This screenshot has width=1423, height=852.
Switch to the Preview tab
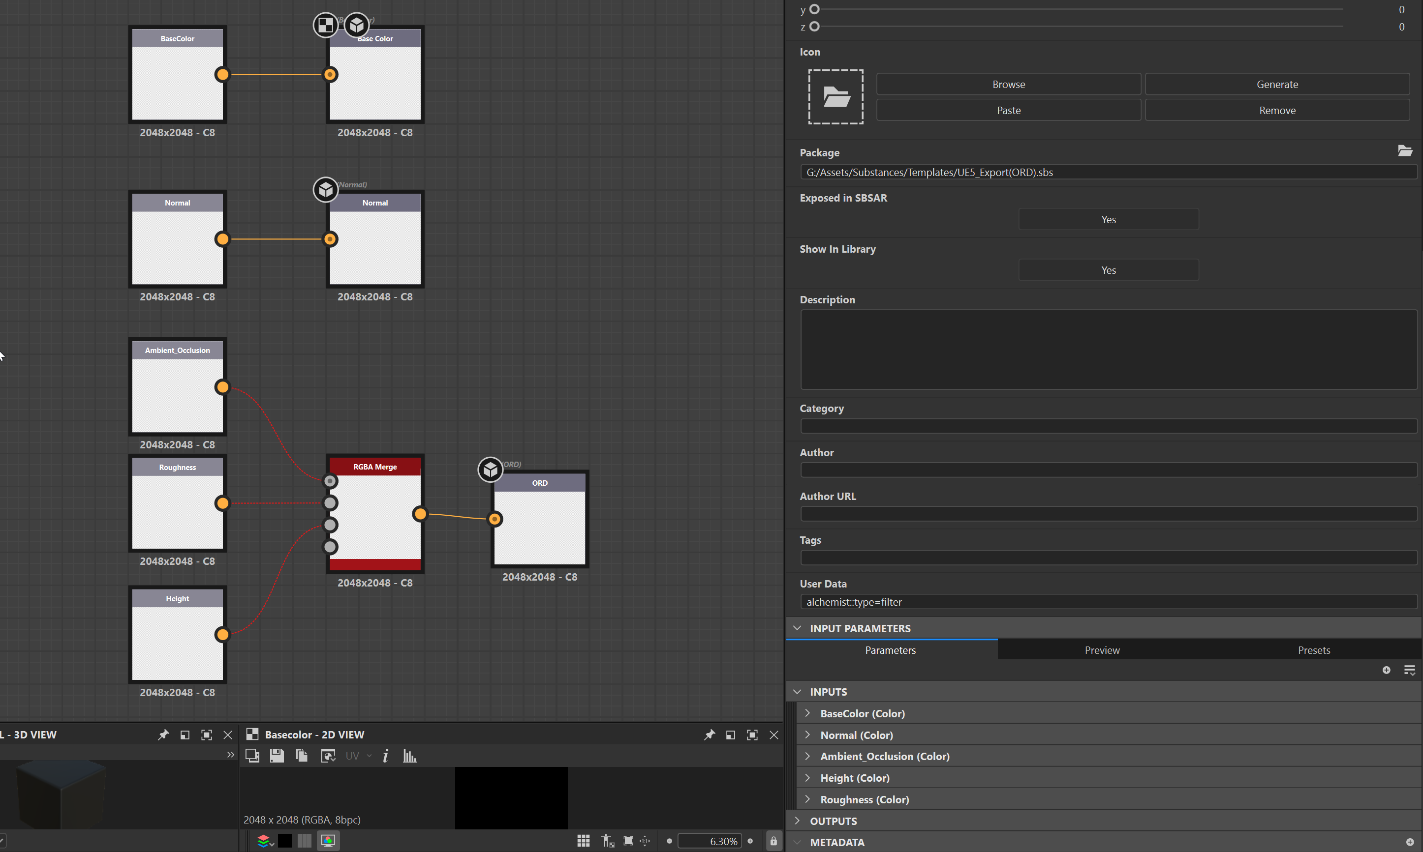[x=1102, y=649]
